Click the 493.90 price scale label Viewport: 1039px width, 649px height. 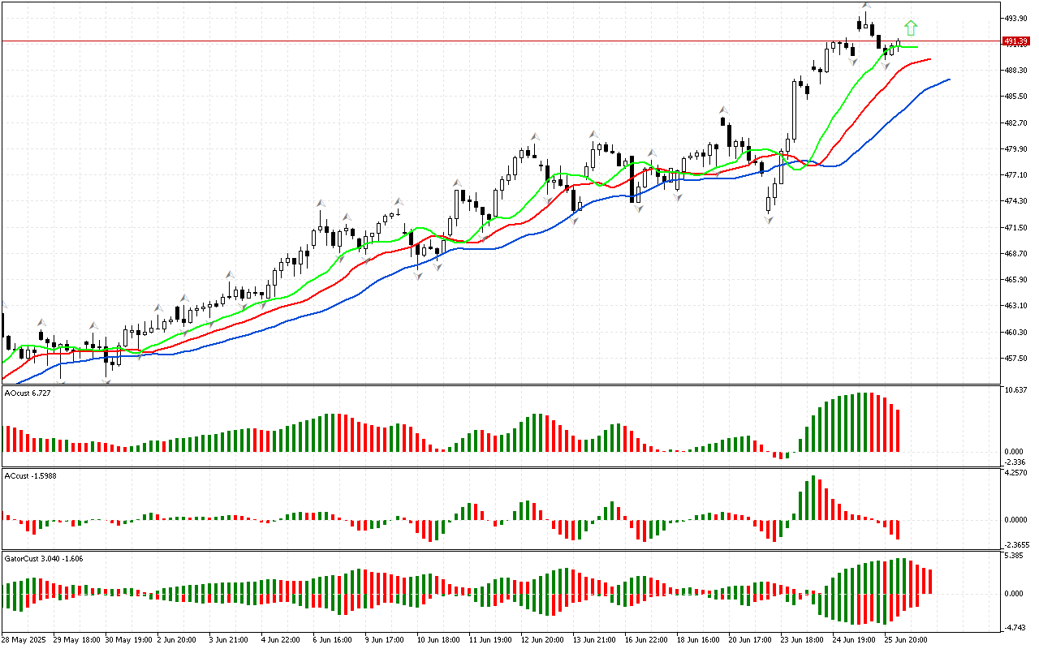(1016, 19)
